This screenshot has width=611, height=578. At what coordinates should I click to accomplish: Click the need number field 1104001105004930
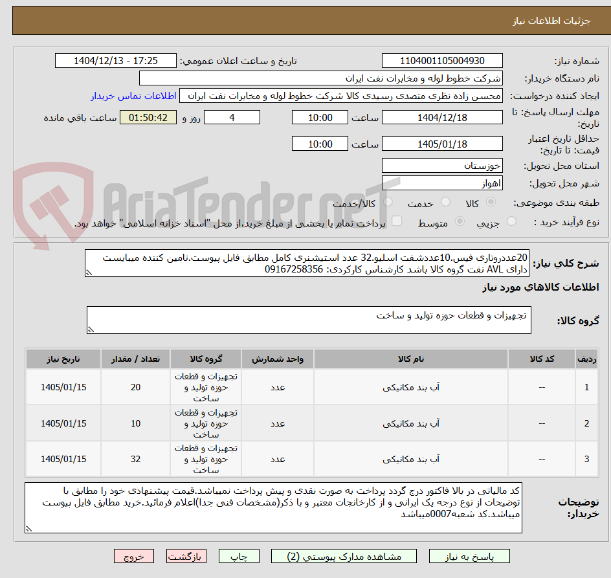[x=442, y=61]
